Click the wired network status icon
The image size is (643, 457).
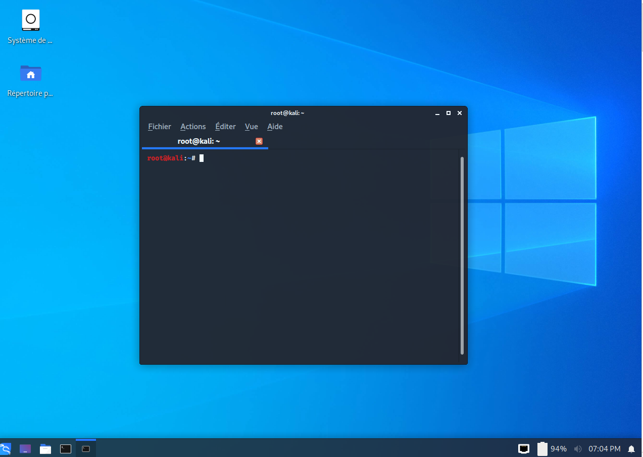(x=524, y=448)
